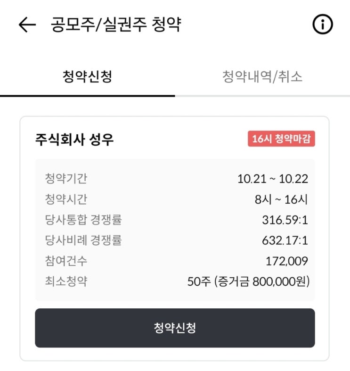Tap the 청약시간 8시 ~ 16시 value
Screen dimensions: 350x371
click(281, 199)
